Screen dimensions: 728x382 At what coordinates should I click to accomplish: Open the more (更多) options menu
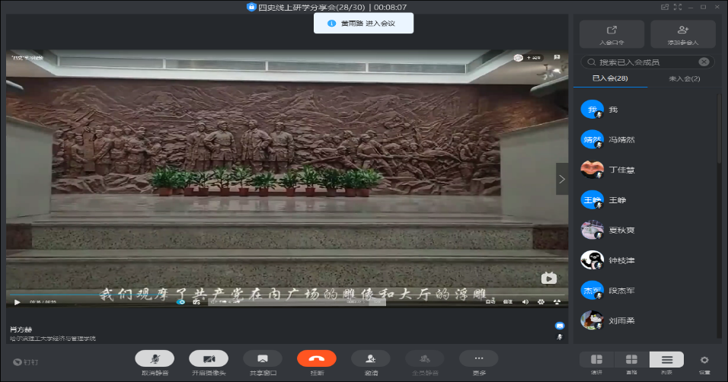point(479,359)
